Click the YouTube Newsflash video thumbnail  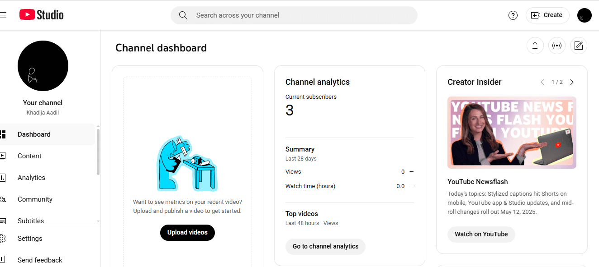512,132
